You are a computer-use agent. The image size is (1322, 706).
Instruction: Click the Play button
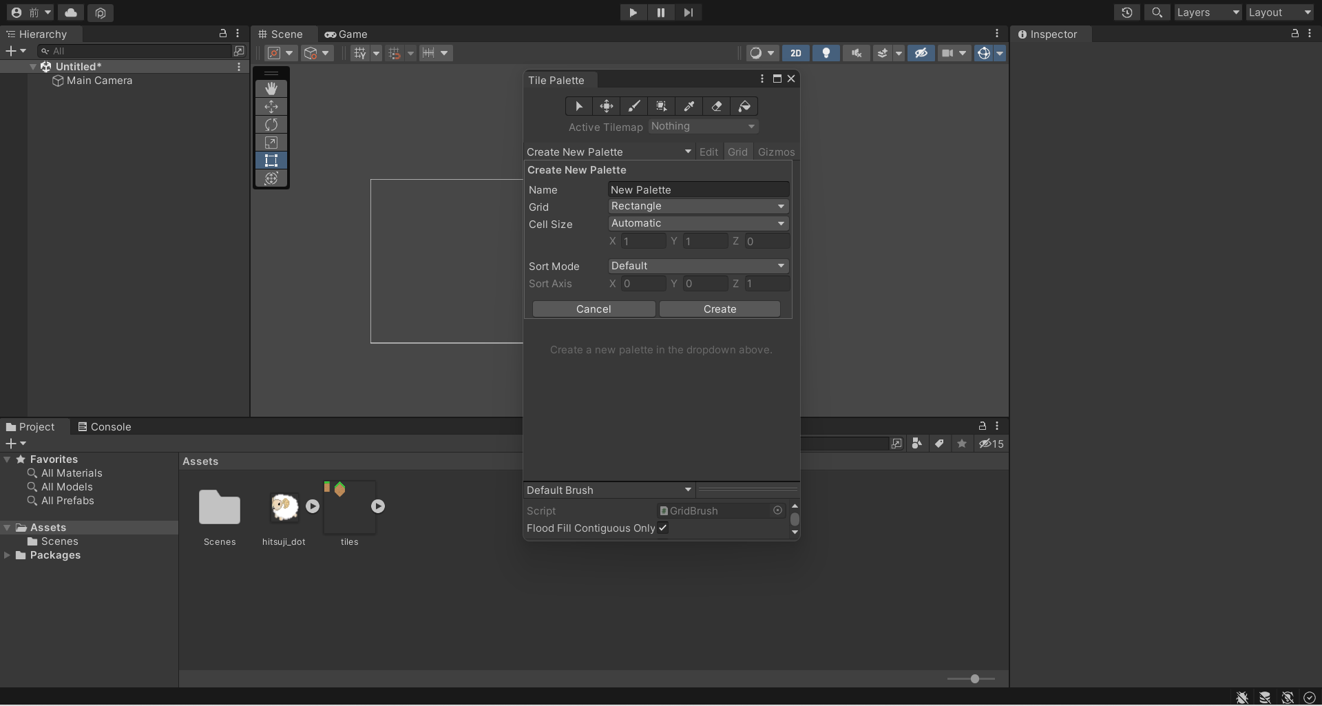click(x=633, y=12)
